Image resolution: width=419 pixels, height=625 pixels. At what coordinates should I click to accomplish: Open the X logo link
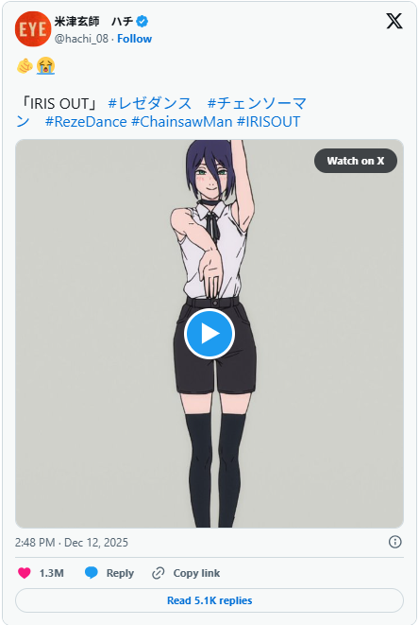pos(394,21)
